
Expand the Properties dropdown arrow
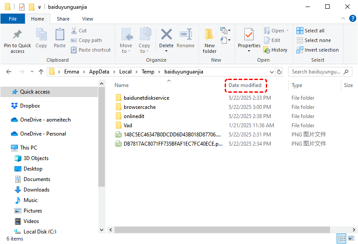tap(249, 51)
